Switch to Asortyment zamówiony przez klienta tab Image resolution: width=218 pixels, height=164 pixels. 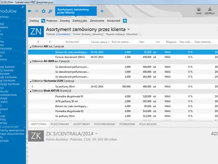pos(76,11)
